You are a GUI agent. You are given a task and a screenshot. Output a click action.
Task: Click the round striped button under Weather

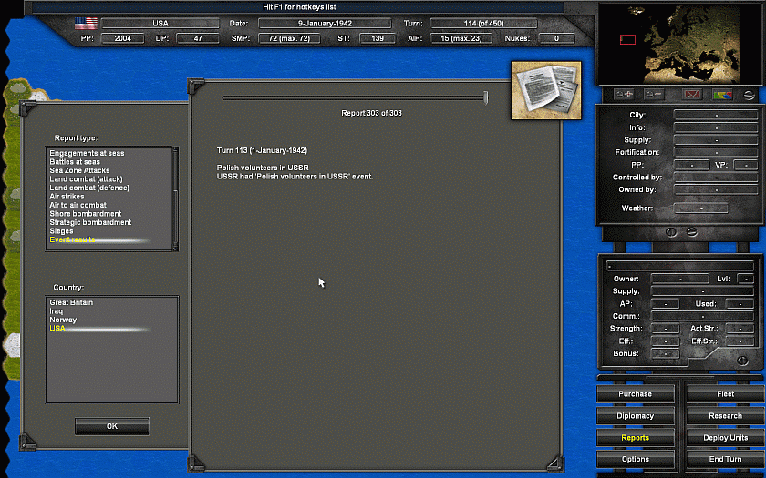pyautogui.click(x=692, y=232)
